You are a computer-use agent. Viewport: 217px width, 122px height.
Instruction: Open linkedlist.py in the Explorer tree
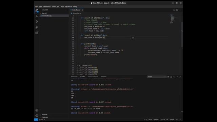point(54,16)
